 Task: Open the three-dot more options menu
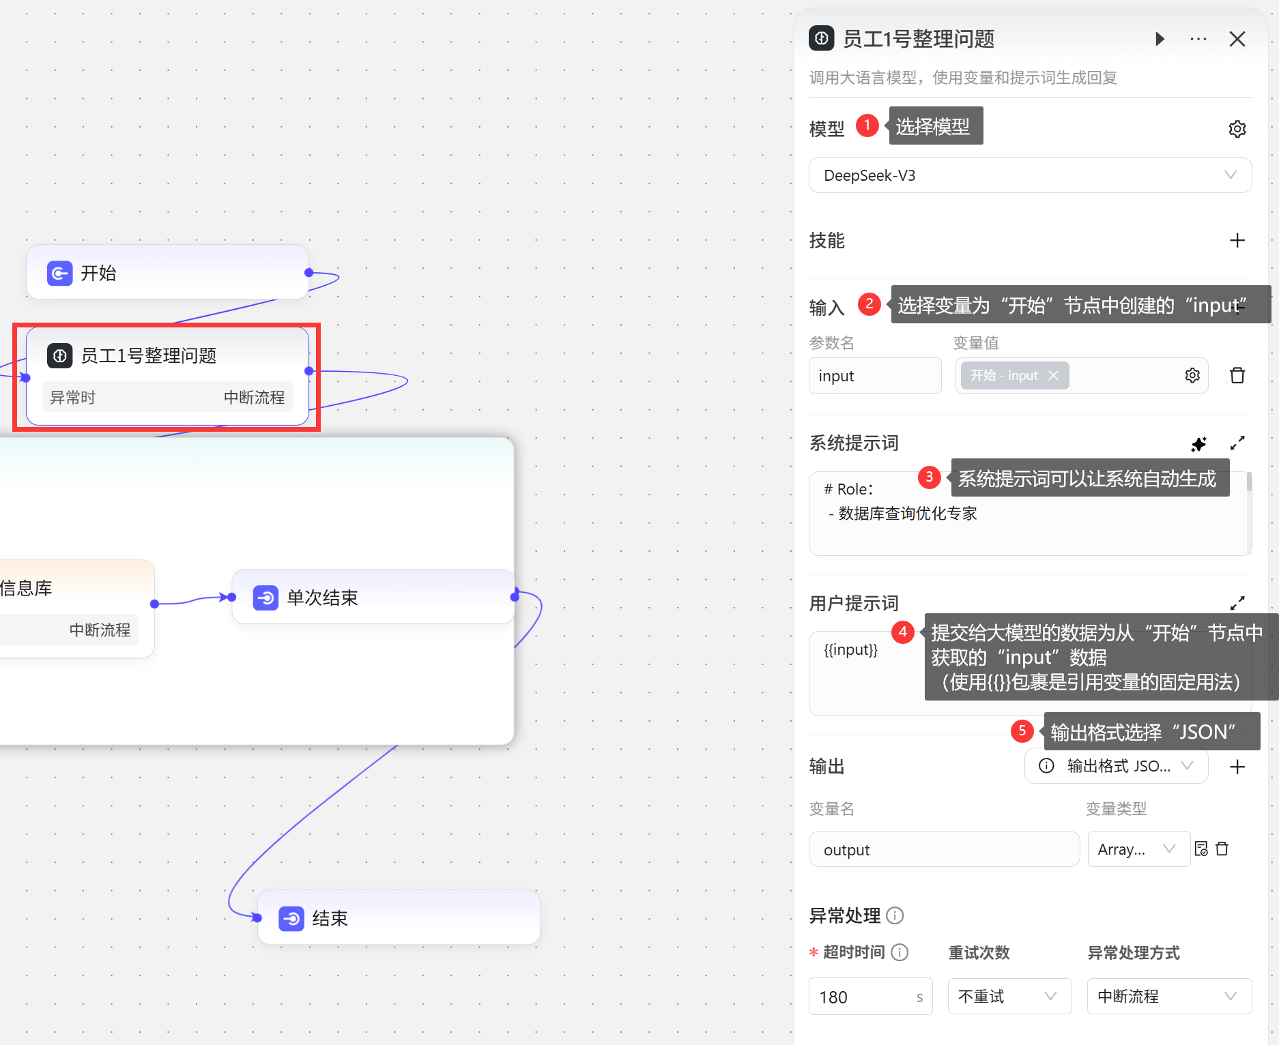(1198, 39)
